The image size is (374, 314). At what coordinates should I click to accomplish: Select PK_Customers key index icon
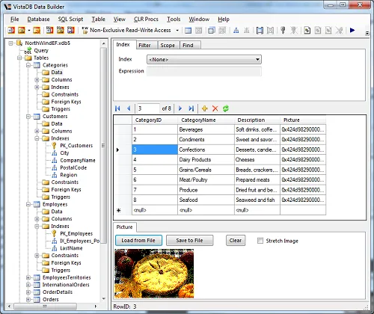[54, 146]
